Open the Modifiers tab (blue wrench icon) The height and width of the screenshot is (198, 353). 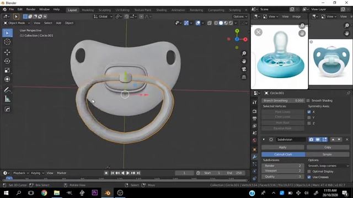click(x=255, y=157)
